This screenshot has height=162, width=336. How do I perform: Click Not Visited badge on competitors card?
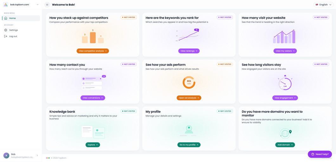(x=129, y=17)
